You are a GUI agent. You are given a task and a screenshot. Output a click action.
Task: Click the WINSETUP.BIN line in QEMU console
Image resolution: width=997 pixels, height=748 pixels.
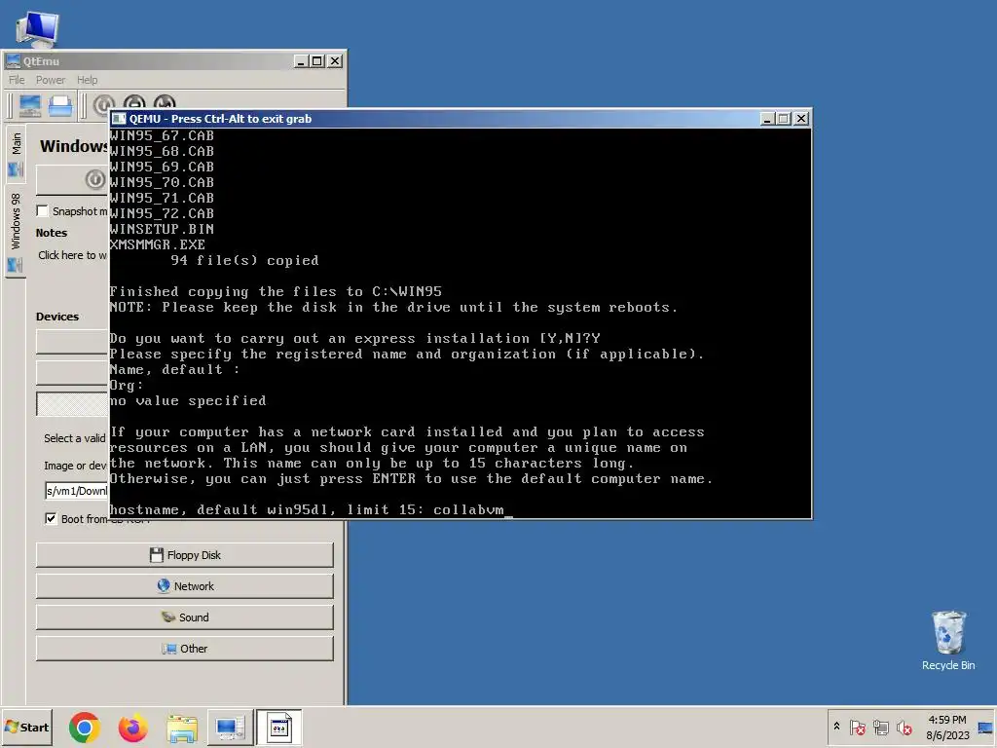point(162,229)
